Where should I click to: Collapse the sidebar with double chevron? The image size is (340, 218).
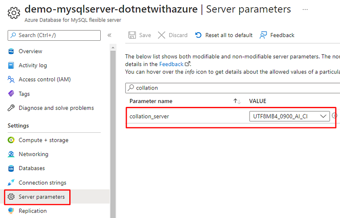pyautogui.click(x=109, y=35)
